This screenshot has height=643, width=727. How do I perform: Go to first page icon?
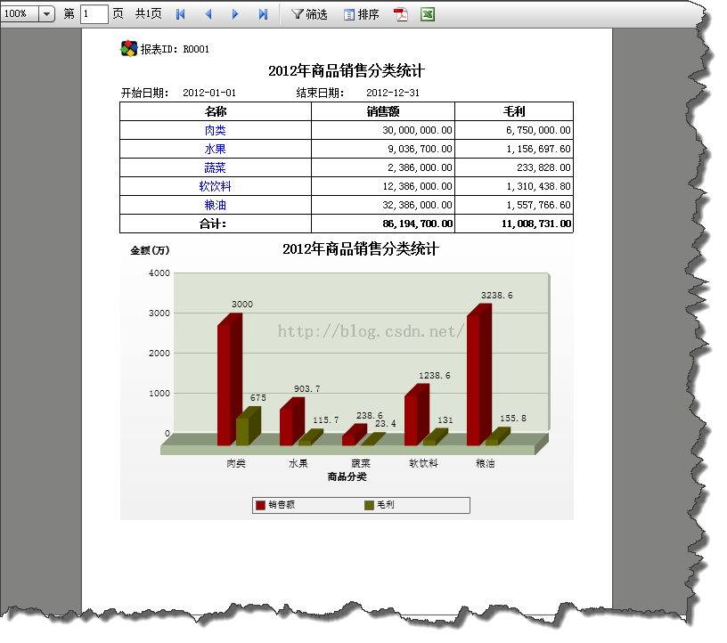pyautogui.click(x=181, y=14)
